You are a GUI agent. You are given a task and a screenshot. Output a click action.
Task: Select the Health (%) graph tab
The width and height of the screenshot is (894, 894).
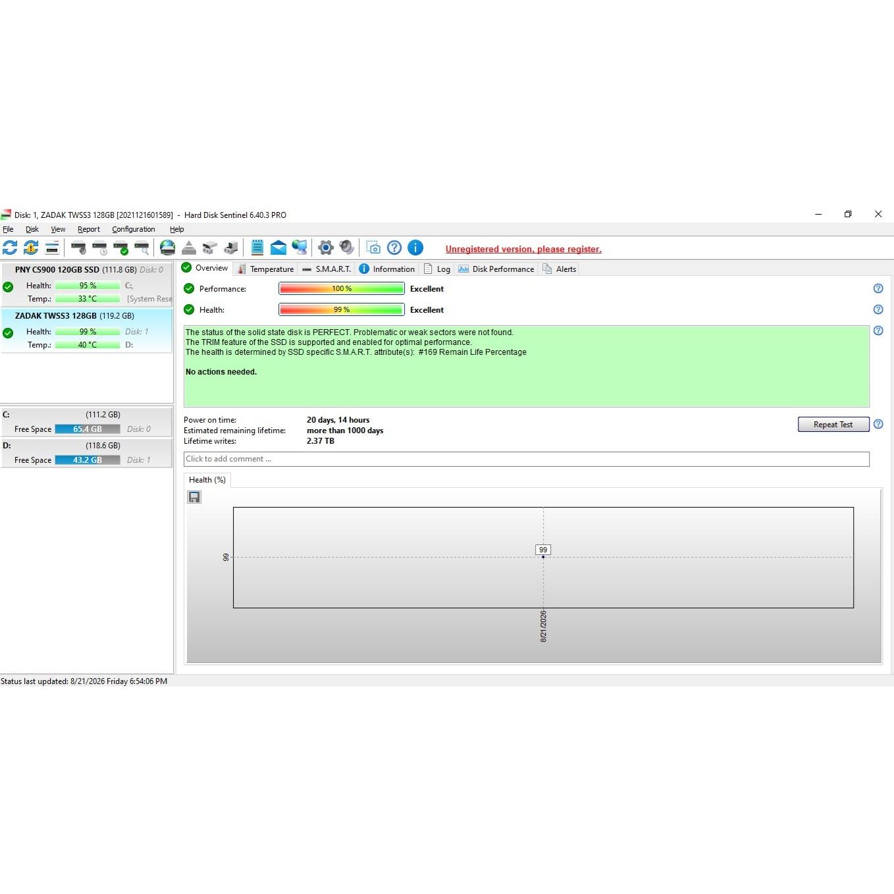point(207,480)
